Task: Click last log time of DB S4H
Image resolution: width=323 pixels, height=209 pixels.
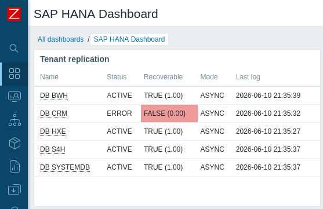Action: [x=268, y=149]
